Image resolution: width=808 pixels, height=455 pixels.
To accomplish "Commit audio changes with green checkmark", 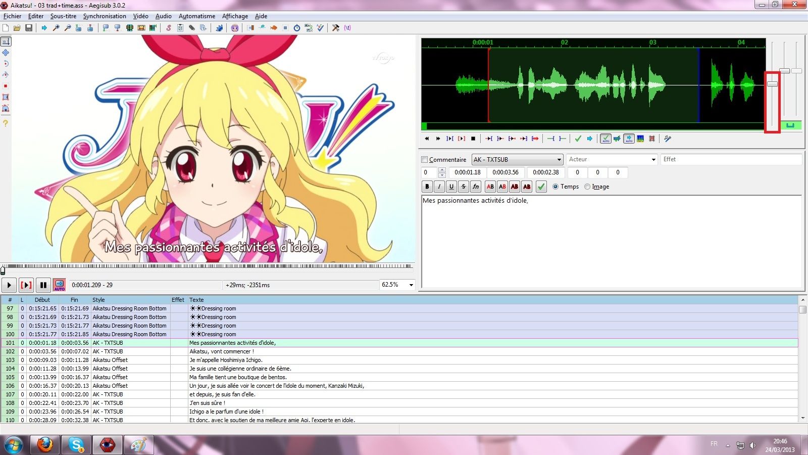I will tap(578, 139).
